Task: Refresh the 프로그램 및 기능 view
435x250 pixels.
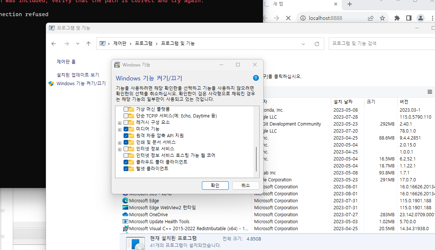Action: (317, 44)
